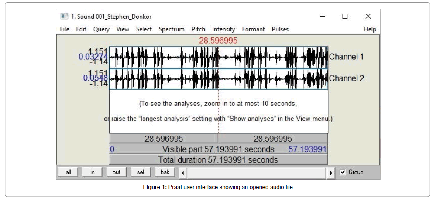Open the Intensity menu
The width and height of the screenshot is (433, 200).
point(223,29)
